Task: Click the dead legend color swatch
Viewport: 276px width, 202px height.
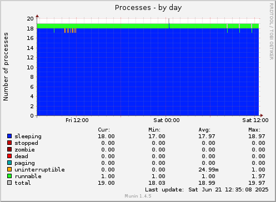Action: click(9, 156)
